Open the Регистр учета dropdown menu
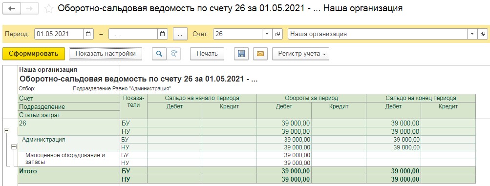 (300, 54)
